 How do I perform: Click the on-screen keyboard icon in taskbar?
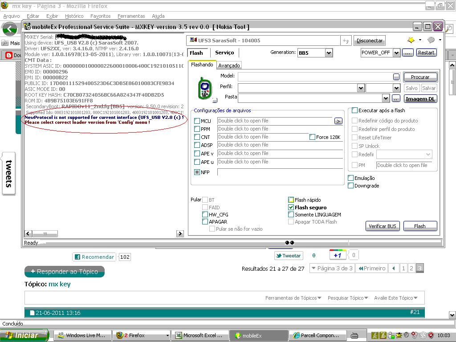pos(354,336)
